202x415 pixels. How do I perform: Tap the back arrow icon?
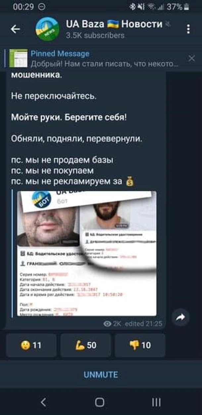click(16, 29)
